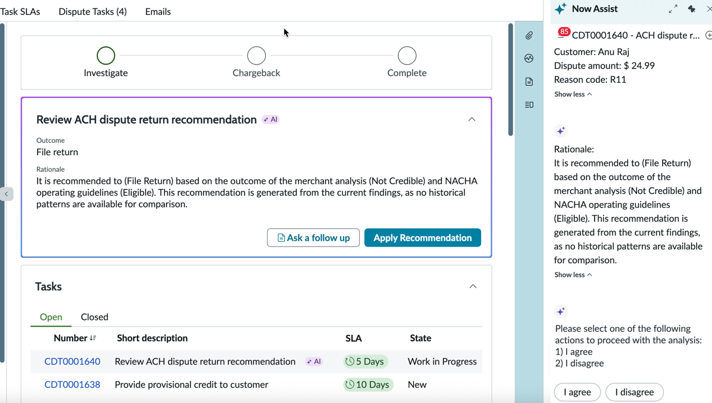The image size is (712, 403).
Task: Collapse dispute details with Show less
Action: 573,94
